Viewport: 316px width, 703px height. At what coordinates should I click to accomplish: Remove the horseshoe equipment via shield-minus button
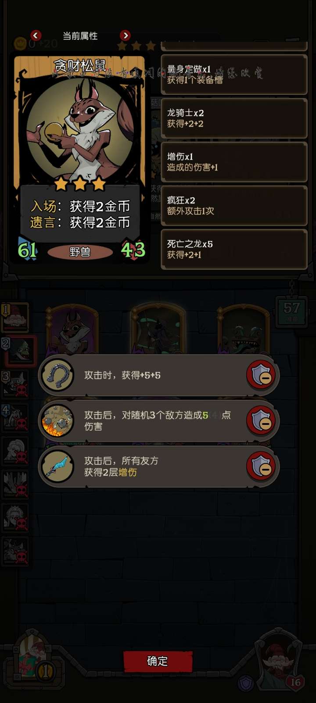pos(261,375)
